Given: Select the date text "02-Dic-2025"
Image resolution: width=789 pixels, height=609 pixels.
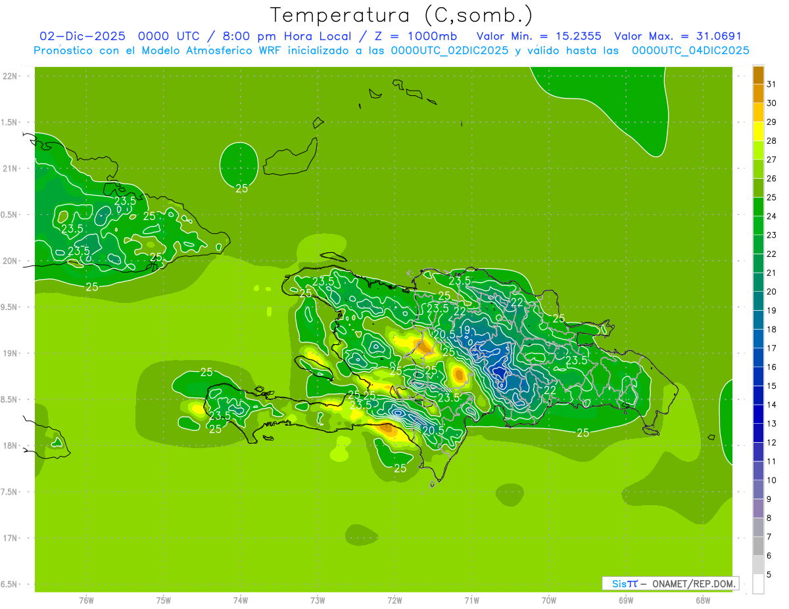Looking at the screenshot, I should (82, 36).
